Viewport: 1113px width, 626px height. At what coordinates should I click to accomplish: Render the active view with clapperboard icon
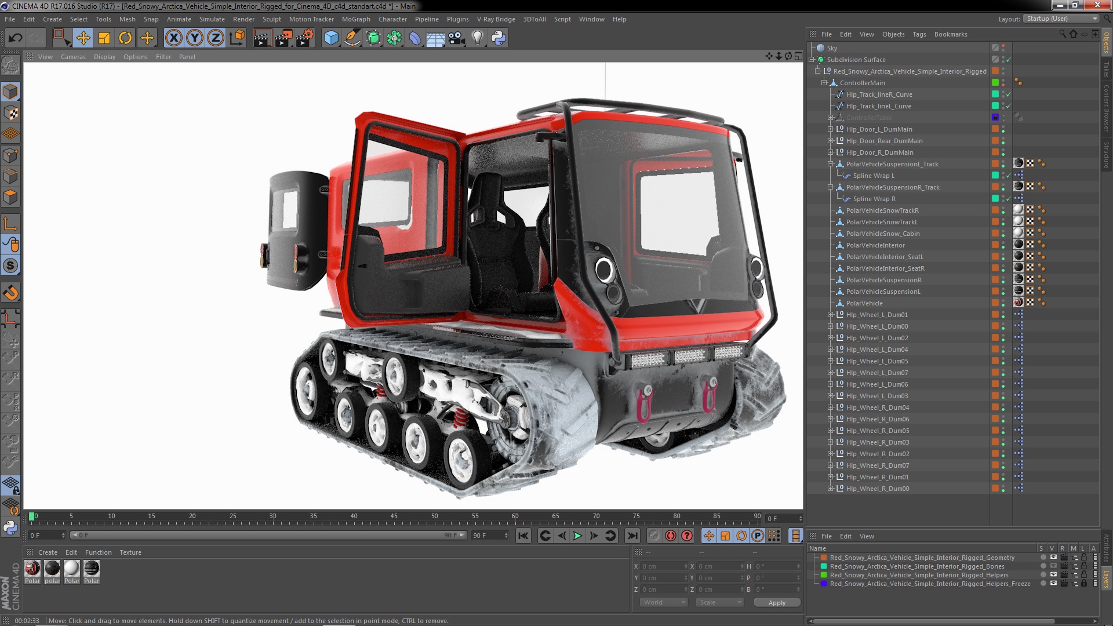click(x=261, y=38)
